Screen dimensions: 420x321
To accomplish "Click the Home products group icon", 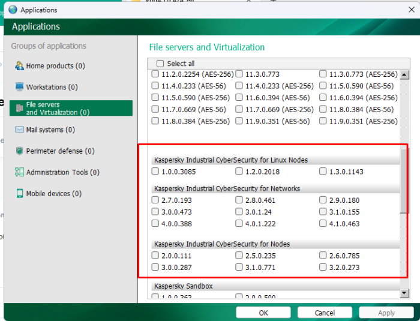I will point(19,65).
